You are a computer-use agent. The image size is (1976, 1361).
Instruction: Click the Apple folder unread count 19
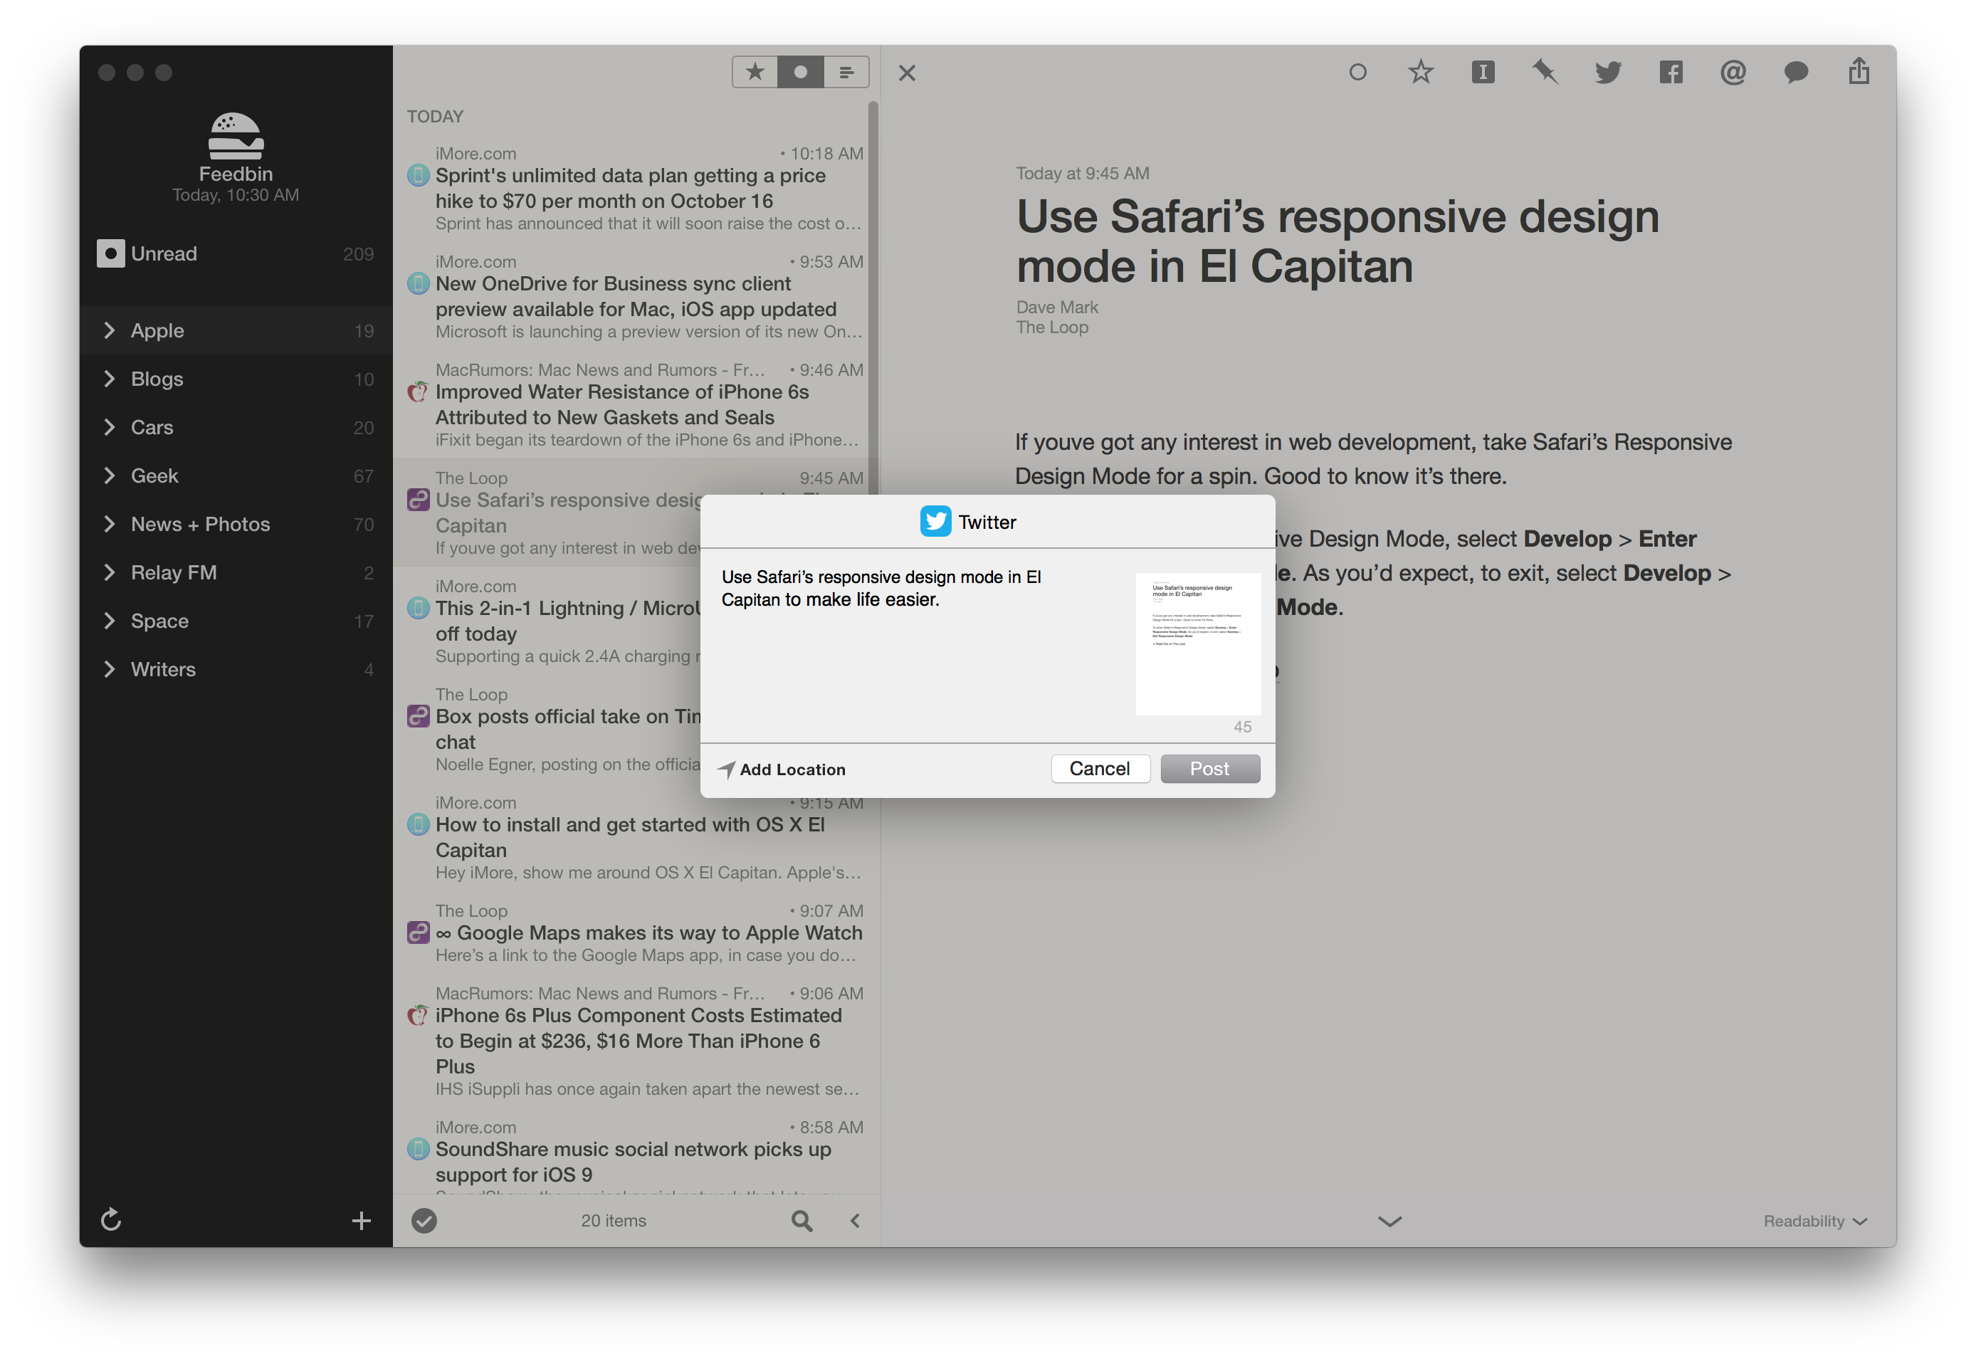pyautogui.click(x=363, y=331)
